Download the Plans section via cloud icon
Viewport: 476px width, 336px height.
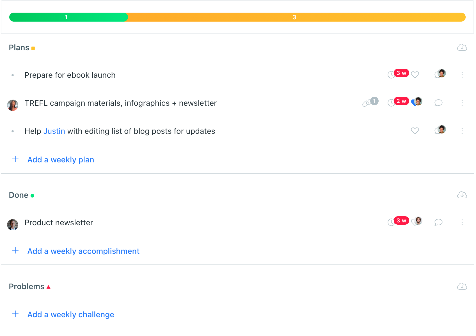pyautogui.click(x=462, y=47)
